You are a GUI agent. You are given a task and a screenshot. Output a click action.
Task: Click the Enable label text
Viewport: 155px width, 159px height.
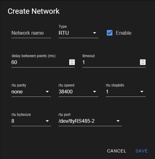[x=123, y=33]
